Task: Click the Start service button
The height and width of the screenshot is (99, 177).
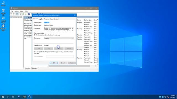Action: click(39, 49)
